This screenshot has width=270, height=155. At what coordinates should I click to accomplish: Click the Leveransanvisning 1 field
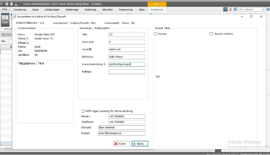point(127,64)
